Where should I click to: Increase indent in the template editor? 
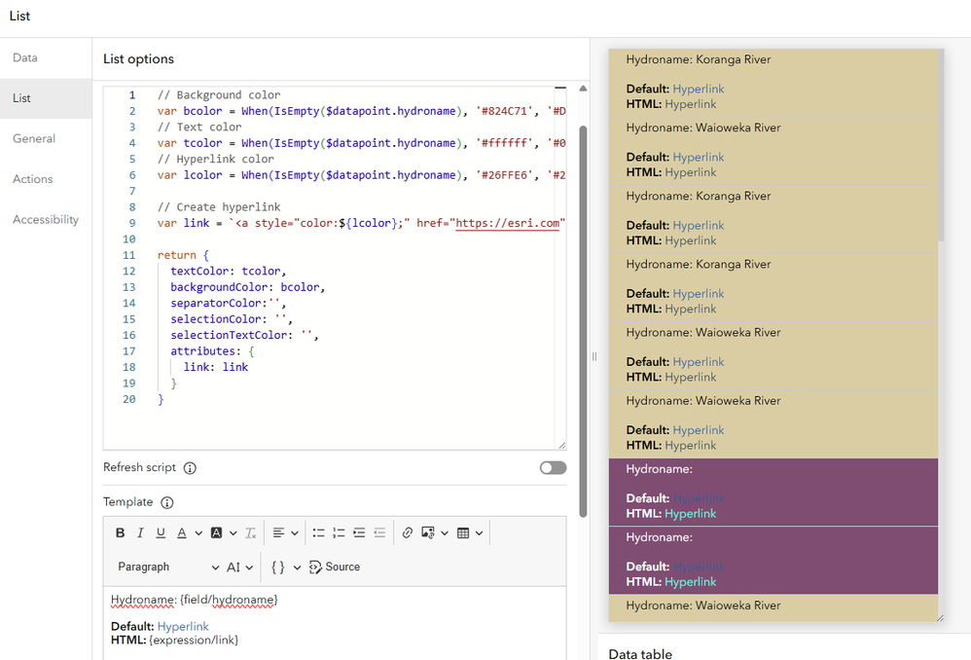(359, 532)
